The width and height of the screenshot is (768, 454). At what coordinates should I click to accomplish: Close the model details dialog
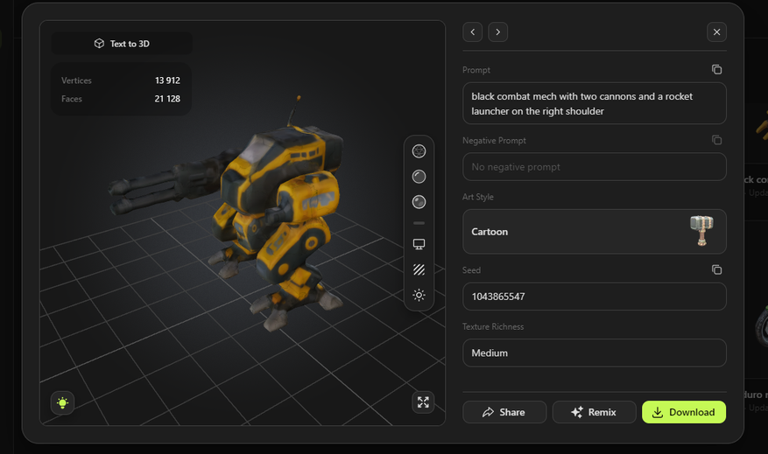point(716,32)
